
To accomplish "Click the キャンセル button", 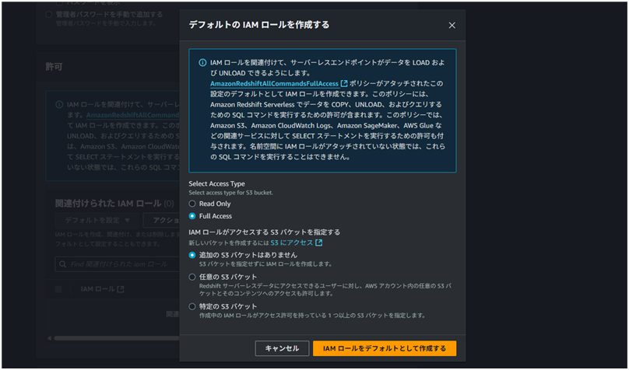I will [x=282, y=348].
